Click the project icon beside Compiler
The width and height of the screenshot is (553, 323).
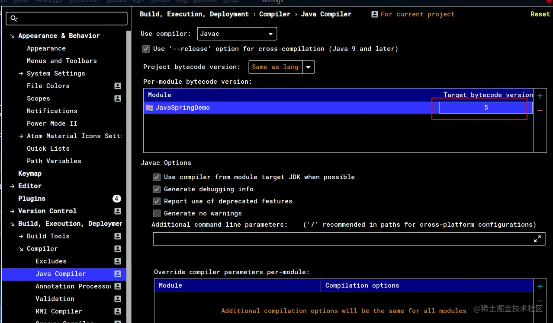(118, 249)
